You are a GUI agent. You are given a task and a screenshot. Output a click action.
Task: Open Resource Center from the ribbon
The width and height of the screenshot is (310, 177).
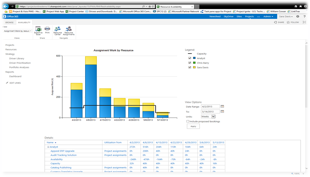coord(57,29)
